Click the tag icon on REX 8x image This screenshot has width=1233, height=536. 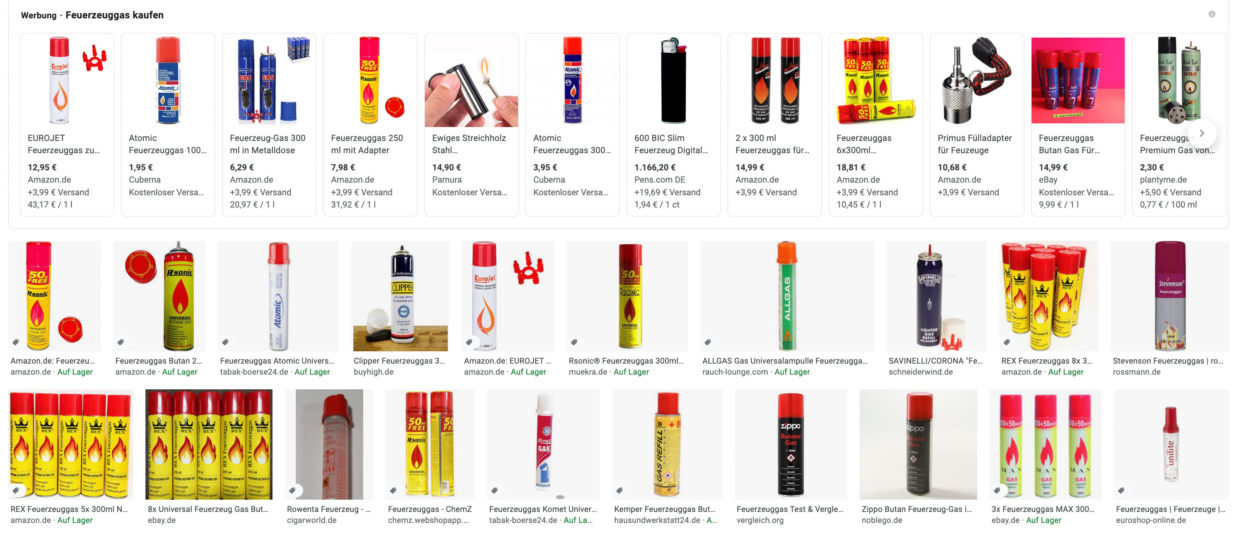point(1007,342)
